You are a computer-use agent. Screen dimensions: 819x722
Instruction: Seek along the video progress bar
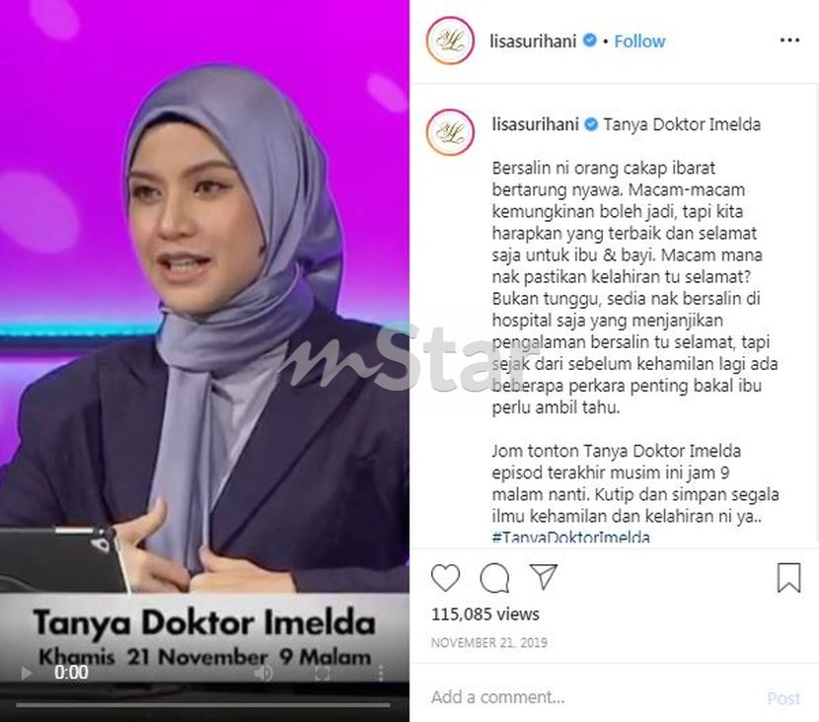coord(203,705)
